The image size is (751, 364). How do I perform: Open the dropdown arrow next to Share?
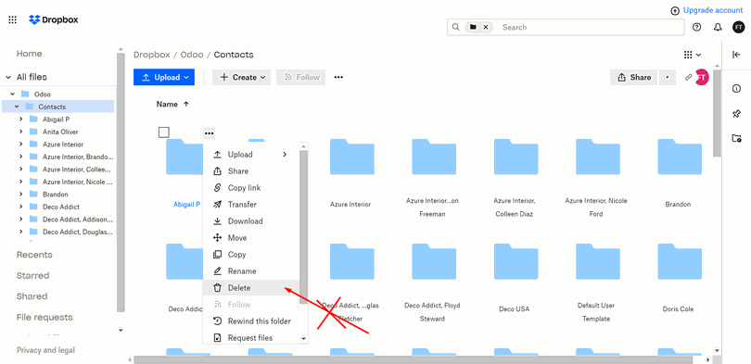point(667,77)
